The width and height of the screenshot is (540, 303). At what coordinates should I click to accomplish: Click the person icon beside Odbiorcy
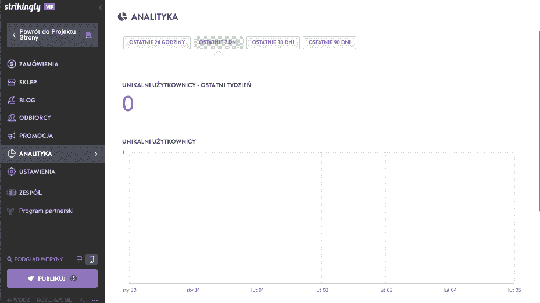pyautogui.click(x=12, y=117)
